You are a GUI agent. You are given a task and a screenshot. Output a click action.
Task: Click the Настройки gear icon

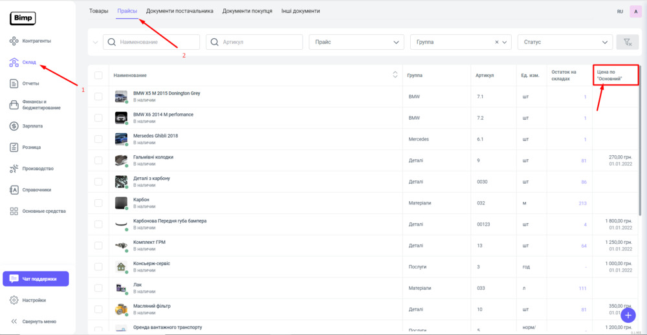(14, 300)
